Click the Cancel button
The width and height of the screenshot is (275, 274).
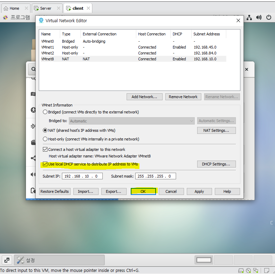click(171, 191)
